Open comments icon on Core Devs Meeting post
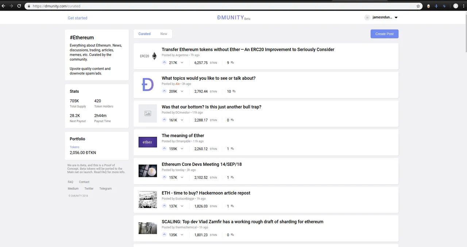Image resolution: width=467 pixels, height=247 pixels. pyautogui.click(x=232, y=177)
